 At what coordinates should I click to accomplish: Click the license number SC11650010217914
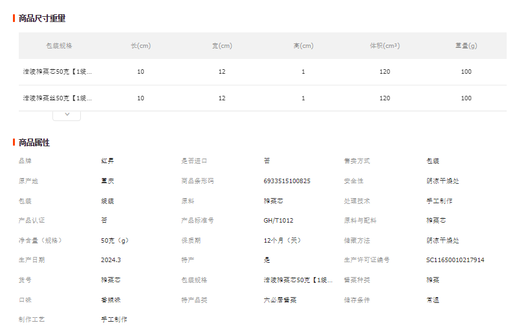click(x=455, y=260)
